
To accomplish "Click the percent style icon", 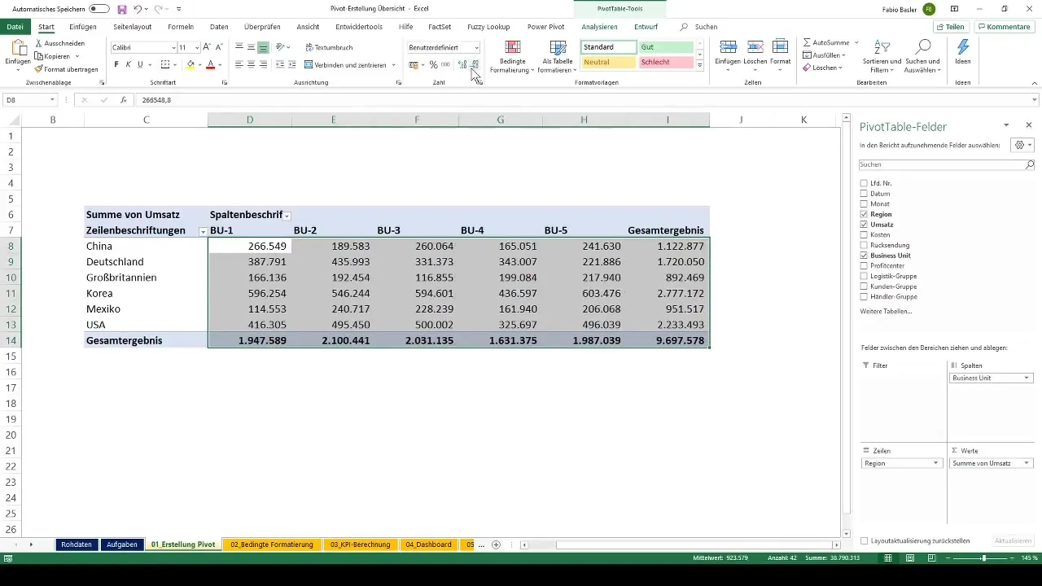I will tap(433, 64).
